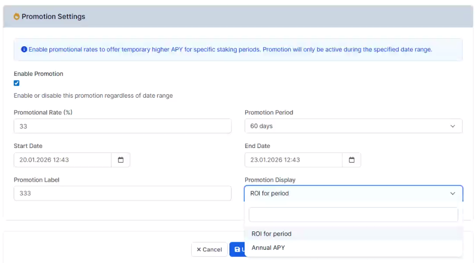
Task: Click the promotional rates info banner text
Action: coord(230,50)
